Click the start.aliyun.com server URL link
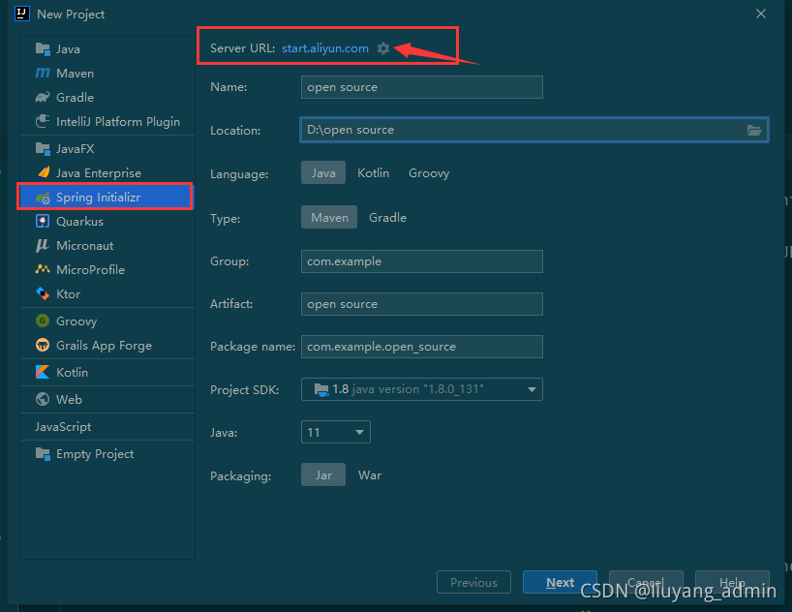 [x=324, y=48]
